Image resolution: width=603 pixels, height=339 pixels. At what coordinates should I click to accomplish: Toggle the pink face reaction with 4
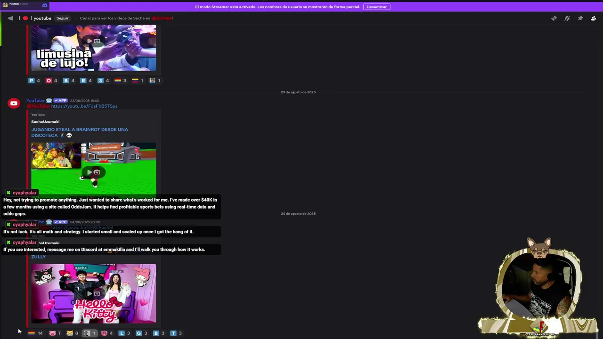[107, 333]
